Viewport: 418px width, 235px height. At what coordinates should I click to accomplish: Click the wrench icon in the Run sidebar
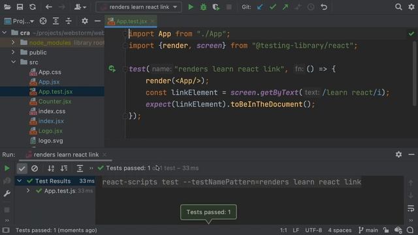pos(7,193)
